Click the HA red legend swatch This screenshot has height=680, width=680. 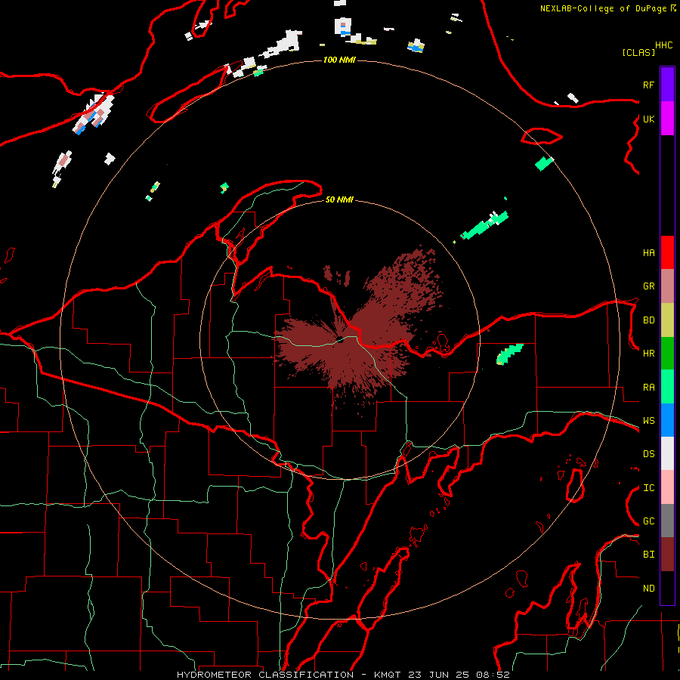coord(667,252)
